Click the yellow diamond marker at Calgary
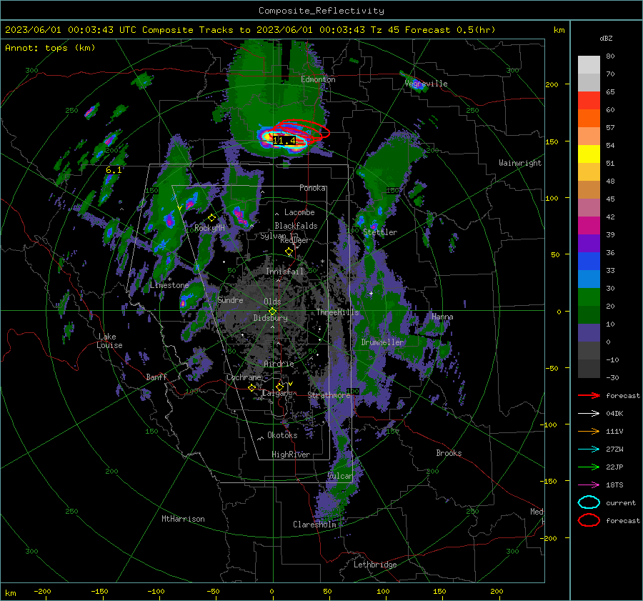This screenshot has width=643, height=601. pos(279,387)
